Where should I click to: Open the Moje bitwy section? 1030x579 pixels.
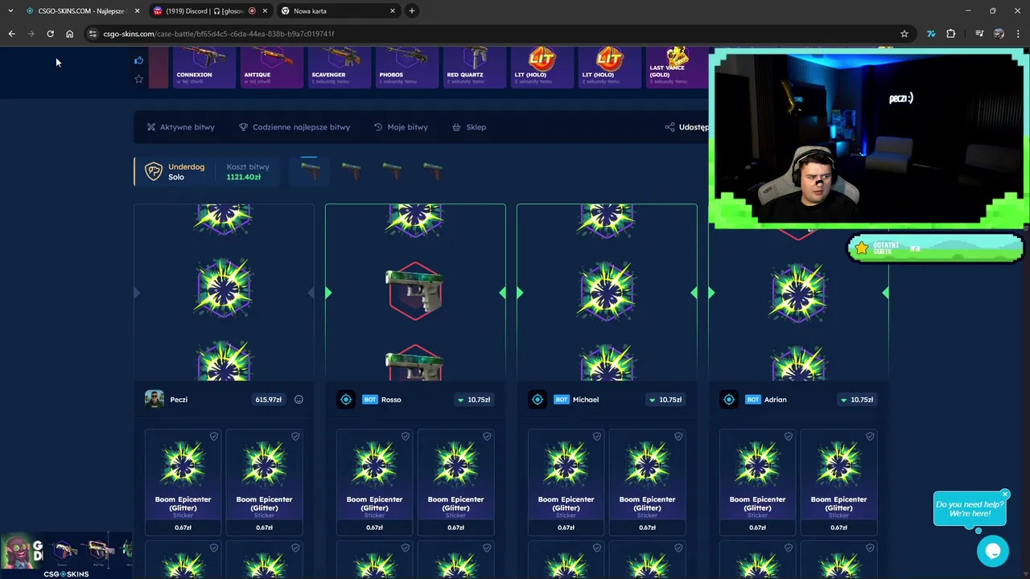(x=401, y=127)
